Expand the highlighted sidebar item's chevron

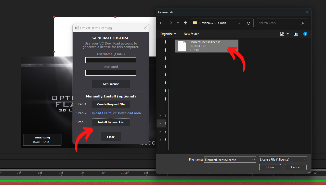coord(160,123)
